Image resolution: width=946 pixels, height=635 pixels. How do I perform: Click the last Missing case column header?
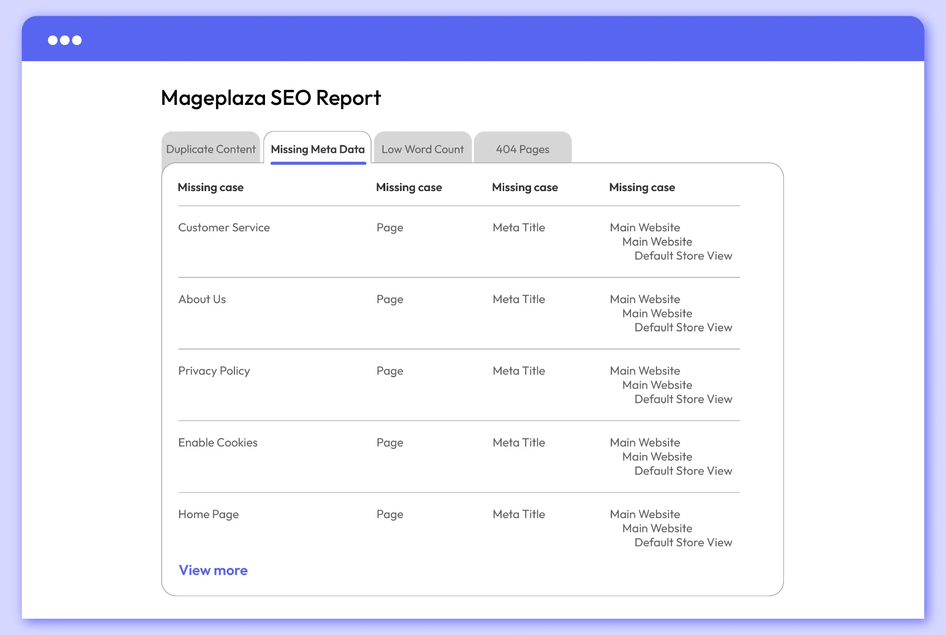pyautogui.click(x=642, y=187)
